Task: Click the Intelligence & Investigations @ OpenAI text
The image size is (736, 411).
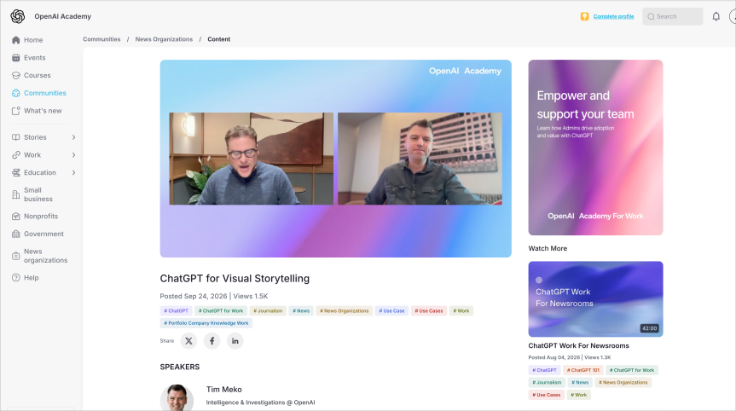Action: tap(260, 402)
